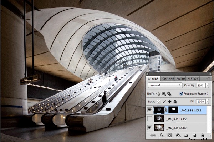Click the Fill 100% field

pos(201,101)
